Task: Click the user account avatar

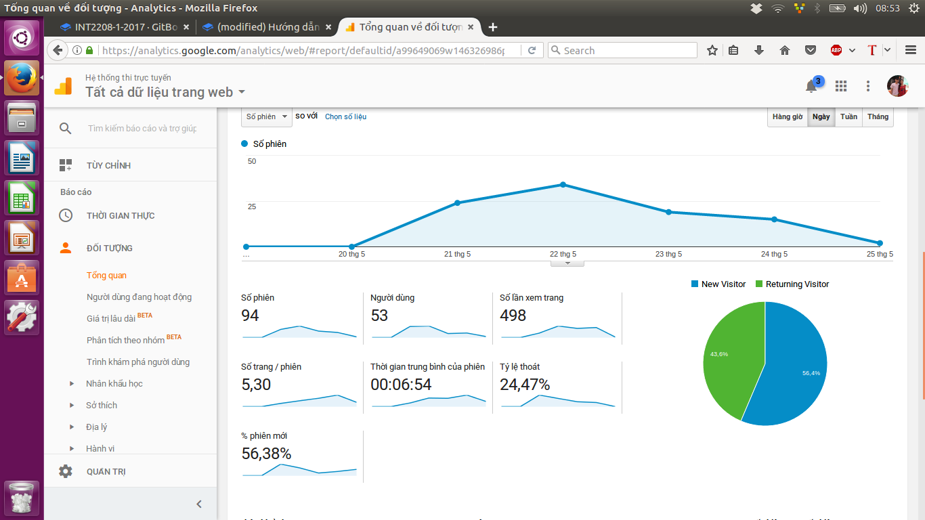Action: 897,86
